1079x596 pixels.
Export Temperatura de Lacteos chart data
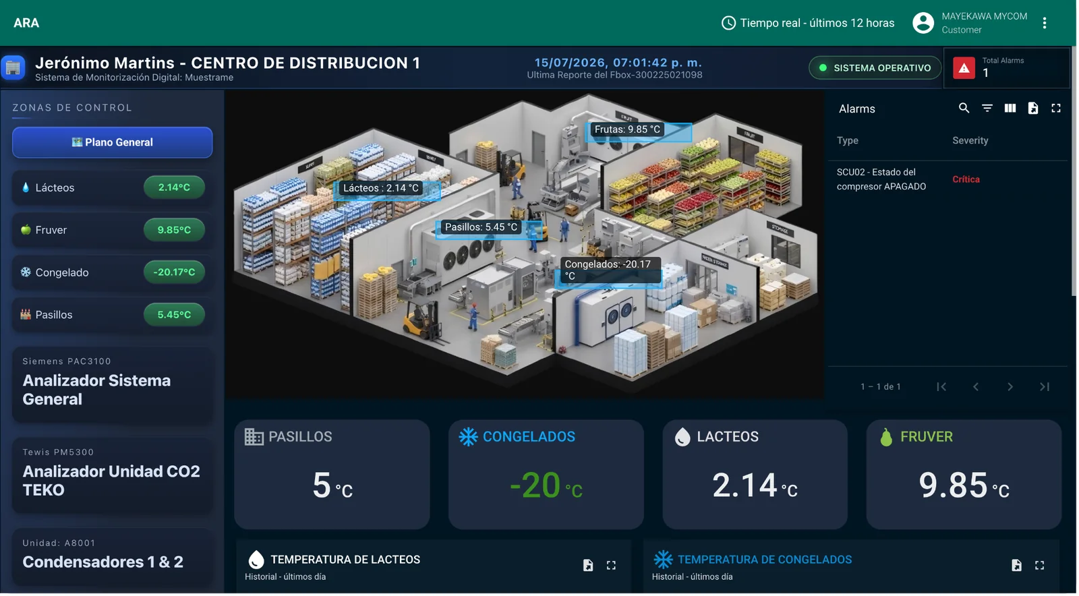tap(587, 565)
